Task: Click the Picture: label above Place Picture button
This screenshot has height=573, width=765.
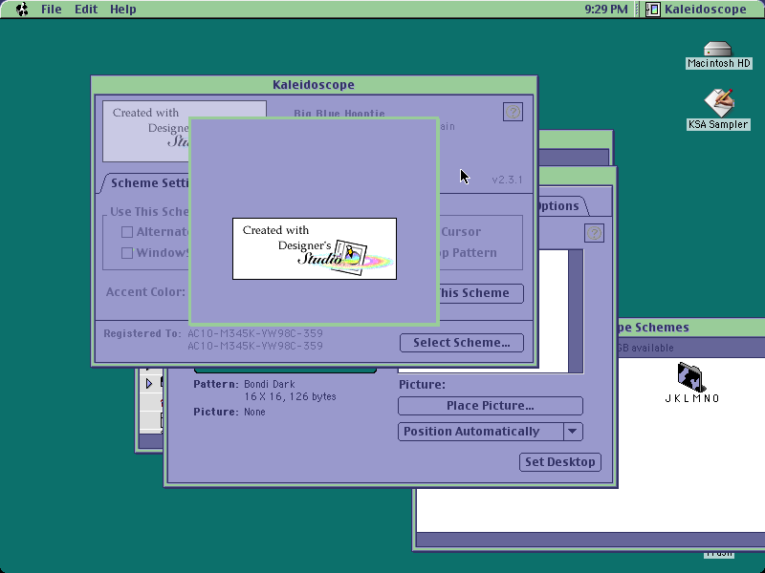Action: click(x=422, y=385)
